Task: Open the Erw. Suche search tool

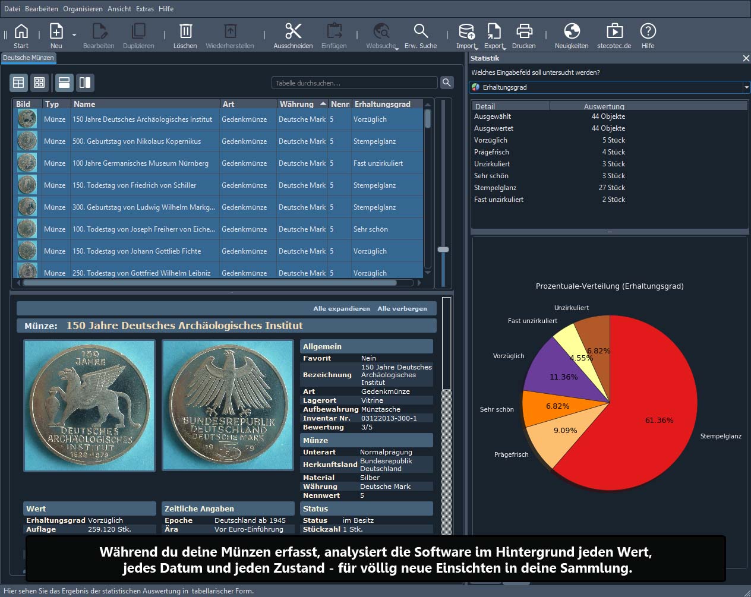Action: pyautogui.click(x=420, y=36)
